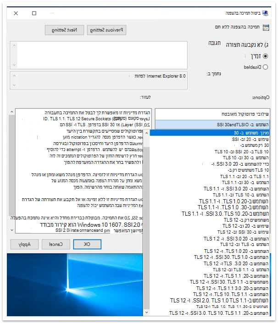Maximize the policy setting window
Viewport: 278px width, 324px height.
pyautogui.click(x=34, y=13)
